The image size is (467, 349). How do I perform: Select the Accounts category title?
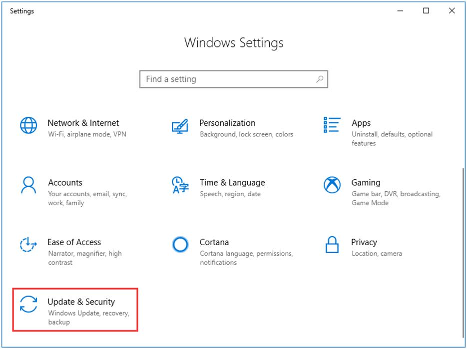(x=65, y=183)
